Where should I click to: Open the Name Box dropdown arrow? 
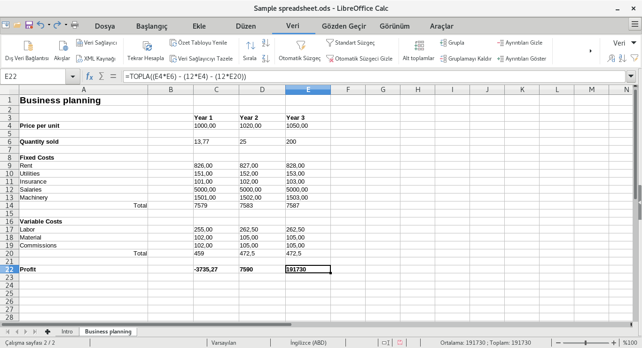(73, 77)
